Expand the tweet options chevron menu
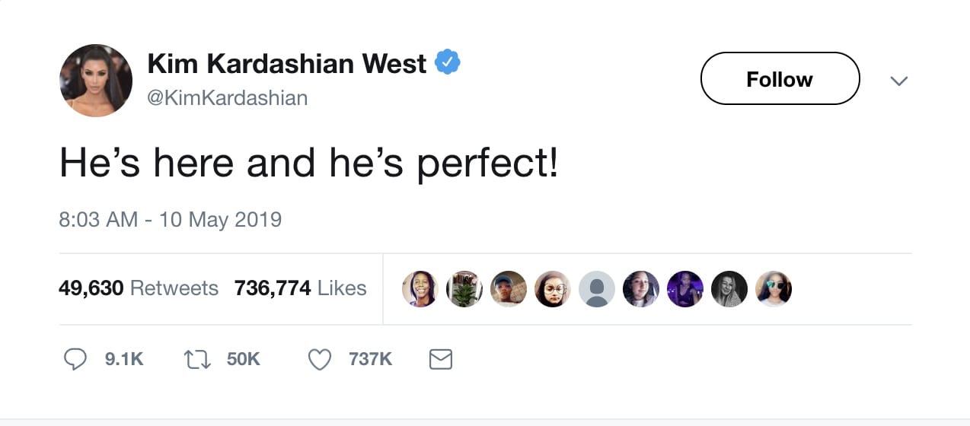 tap(899, 80)
